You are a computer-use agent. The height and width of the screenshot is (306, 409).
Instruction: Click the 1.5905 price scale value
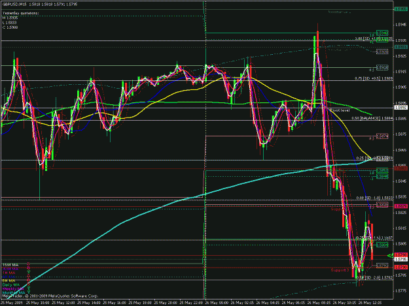point(400,87)
